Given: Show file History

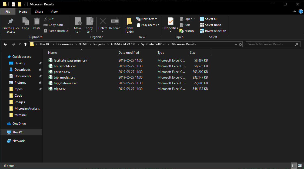Looking at the screenshot, I should pos(187,31).
